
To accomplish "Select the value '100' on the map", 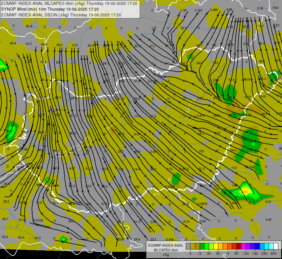I will (x=137, y=187).
